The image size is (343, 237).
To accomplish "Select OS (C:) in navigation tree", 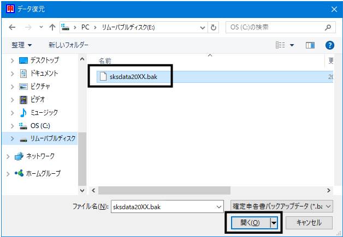I will point(40,126).
